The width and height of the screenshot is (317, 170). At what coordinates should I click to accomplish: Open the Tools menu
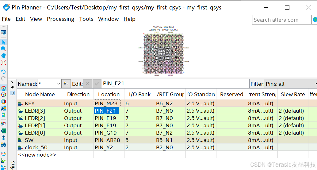(86, 19)
